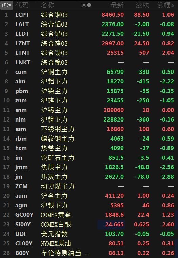
Task: Click the round dot icon in header
Action: tap(89, 5)
